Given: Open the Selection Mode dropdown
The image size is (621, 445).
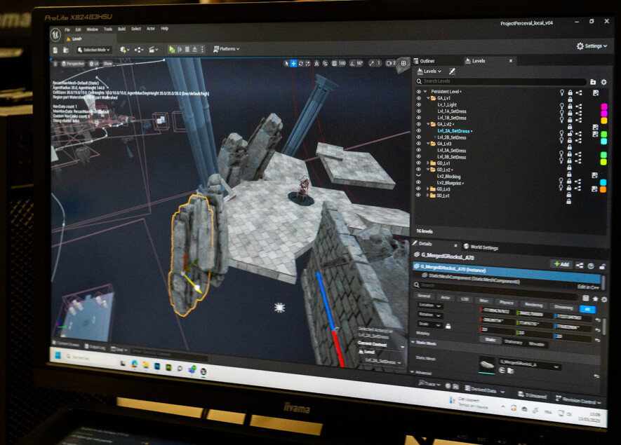Looking at the screenshot, I should [94, 50].
